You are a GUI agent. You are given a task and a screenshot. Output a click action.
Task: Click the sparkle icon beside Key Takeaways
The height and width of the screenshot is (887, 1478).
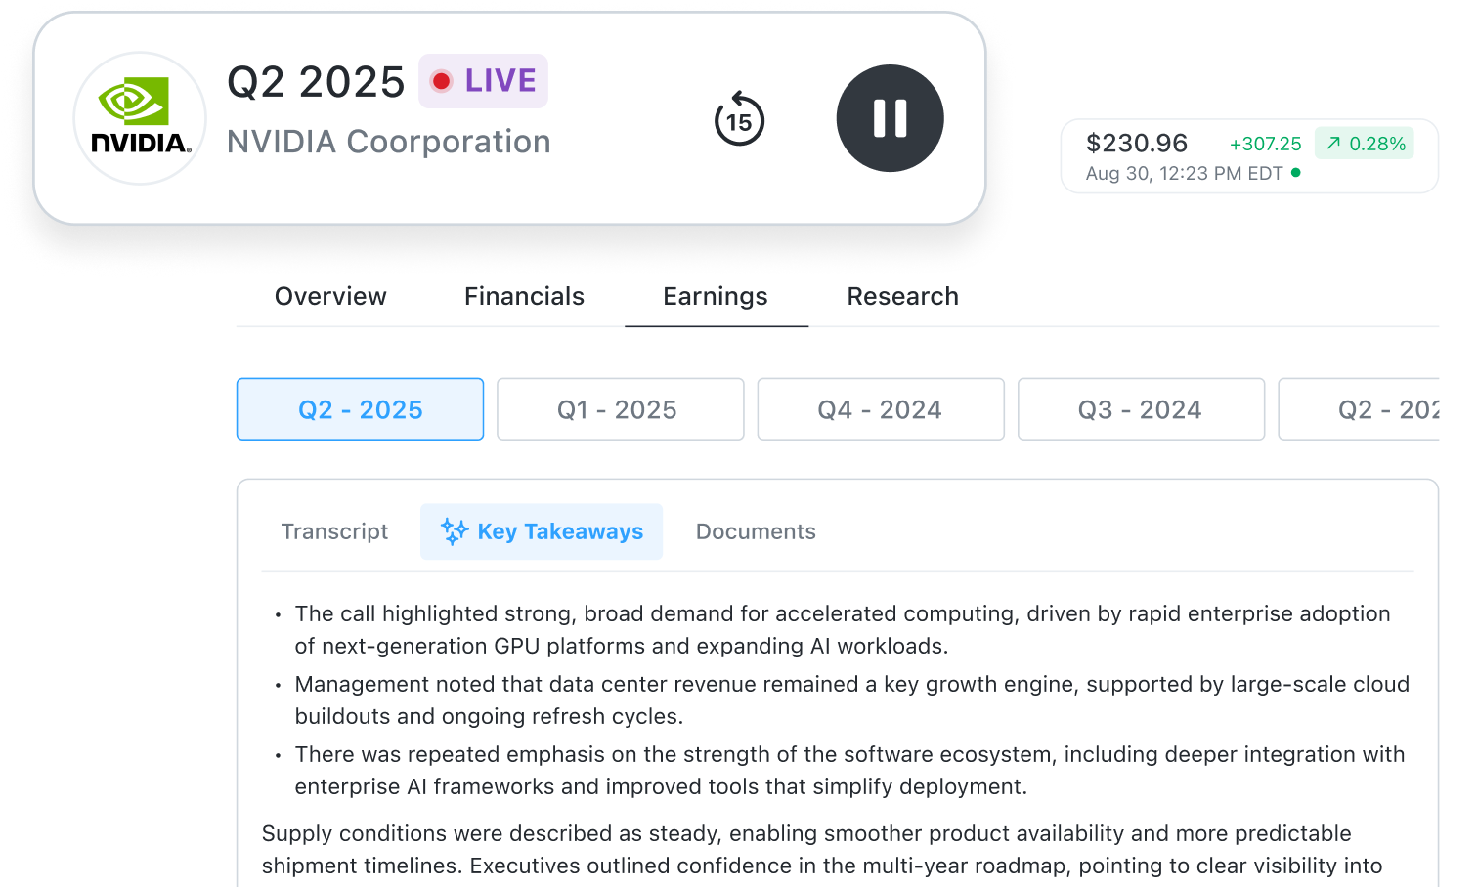[x=452, y=530]
